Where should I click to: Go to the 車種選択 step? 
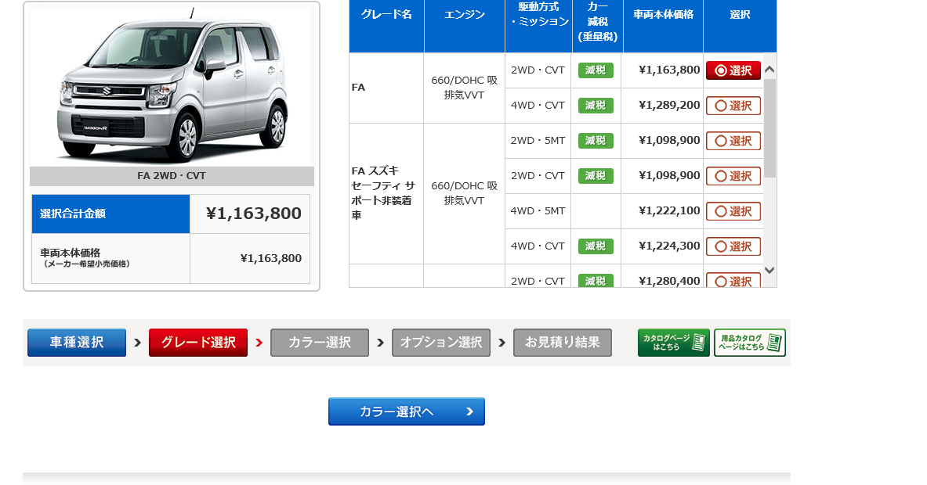click(77, 343)
